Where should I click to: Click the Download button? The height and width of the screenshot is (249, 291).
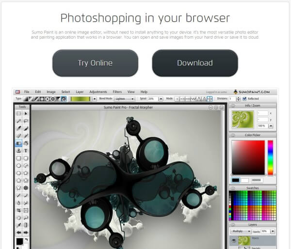pyautogui.click(x=195, y=63)
